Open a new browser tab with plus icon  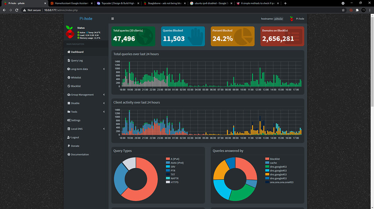[x=285, y=3]
